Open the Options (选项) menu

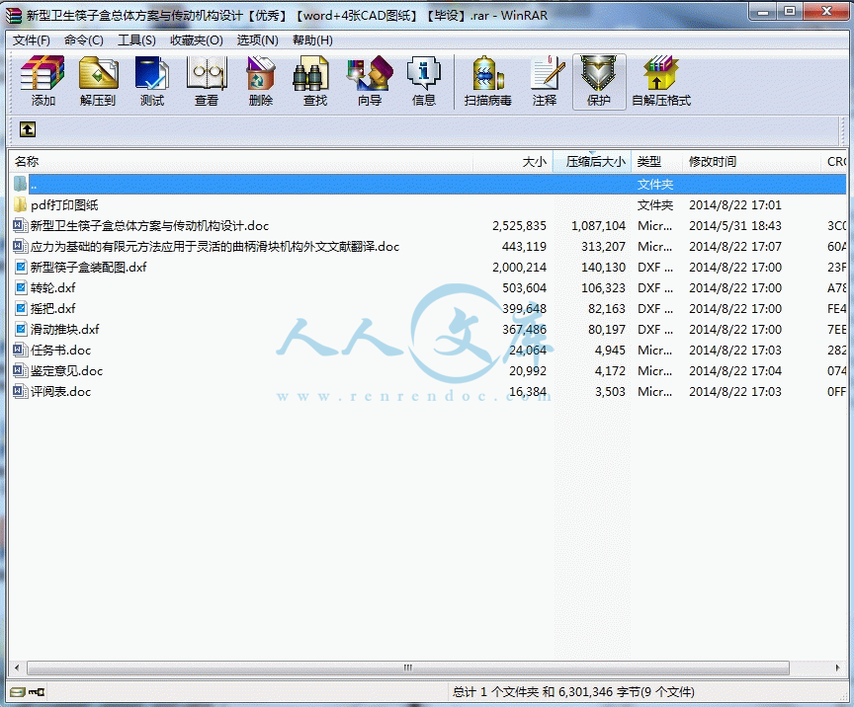tap(258, 40)
